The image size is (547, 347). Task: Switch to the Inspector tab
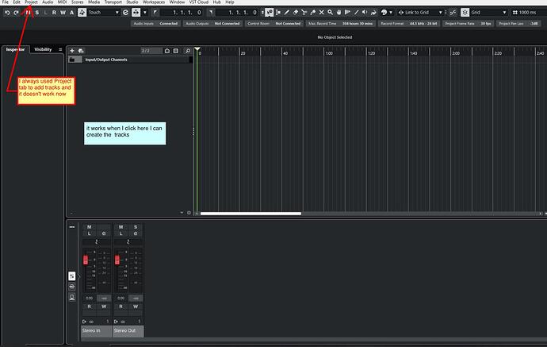coord(15,49)
